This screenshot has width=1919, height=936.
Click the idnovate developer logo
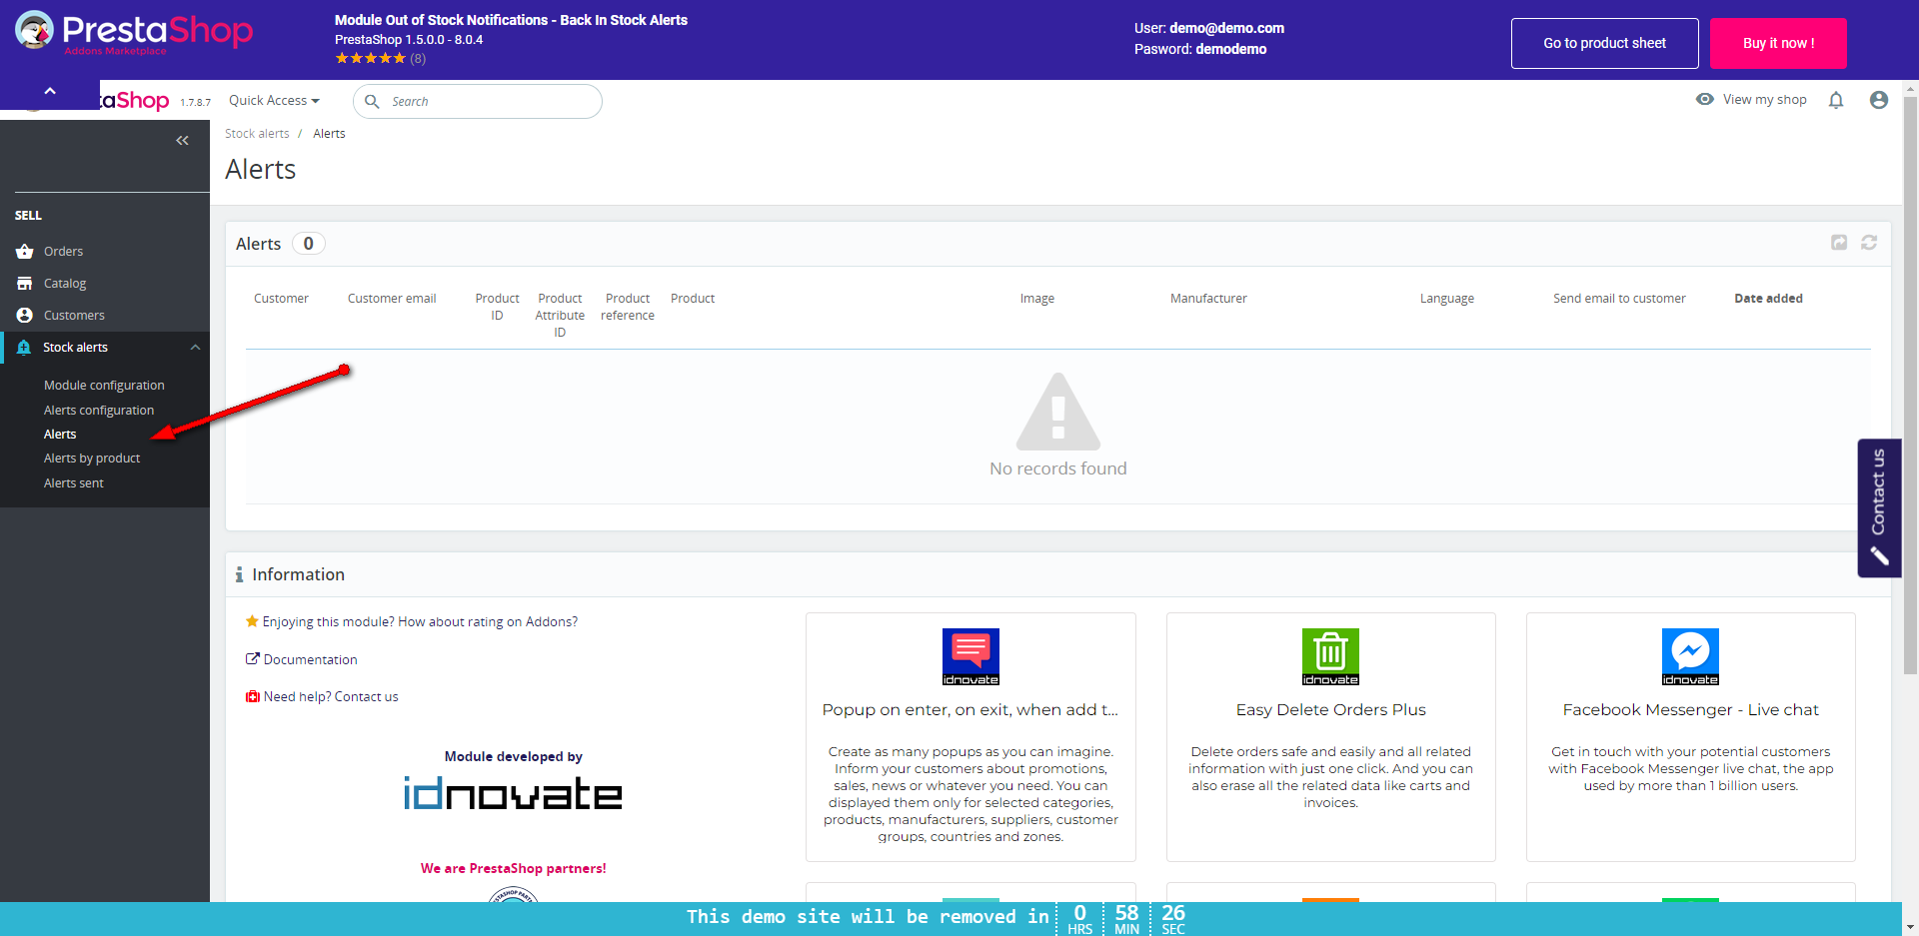(513, 794)
